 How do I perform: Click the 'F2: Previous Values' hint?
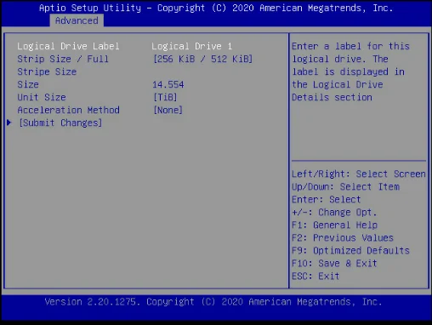click(x=343, y=237)
